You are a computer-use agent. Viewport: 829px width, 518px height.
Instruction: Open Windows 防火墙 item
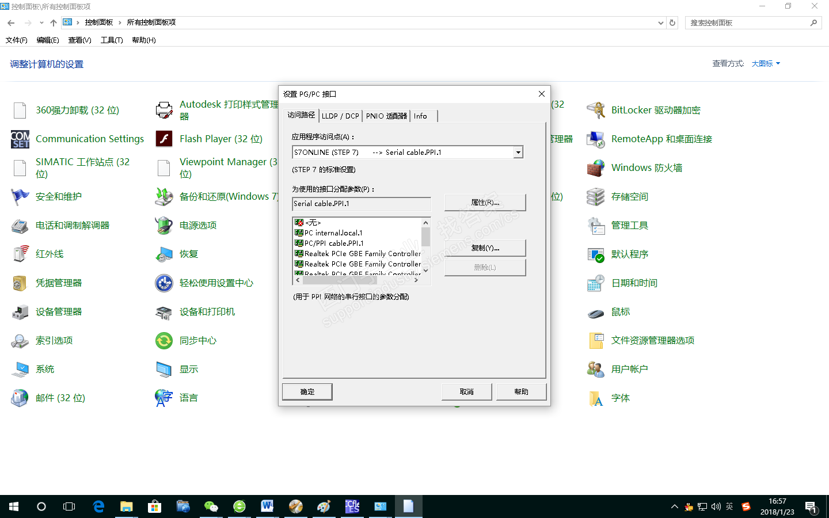[x=634, y=167]
